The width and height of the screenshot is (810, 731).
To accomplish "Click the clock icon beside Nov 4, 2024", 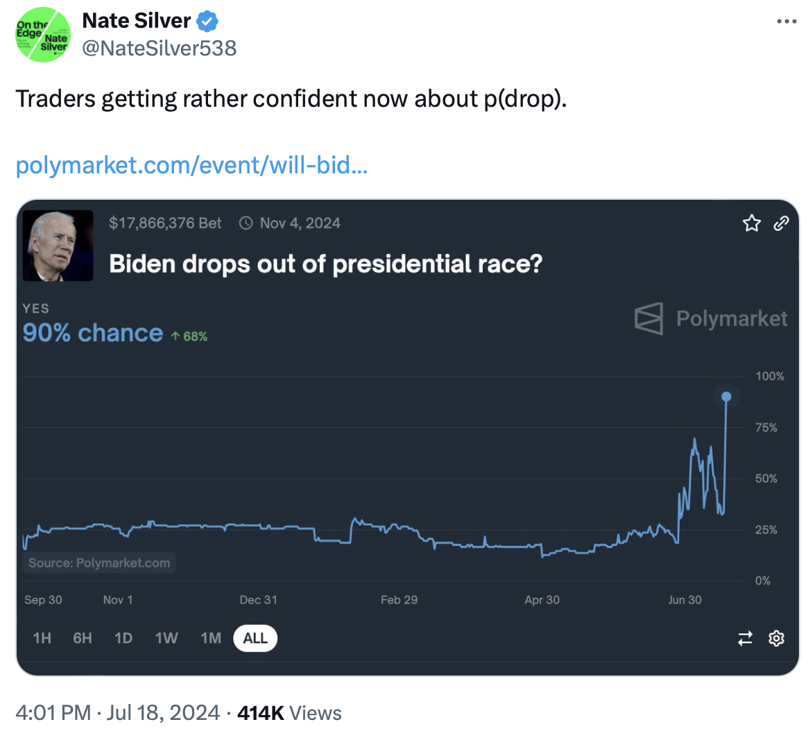I will (245, 223).
